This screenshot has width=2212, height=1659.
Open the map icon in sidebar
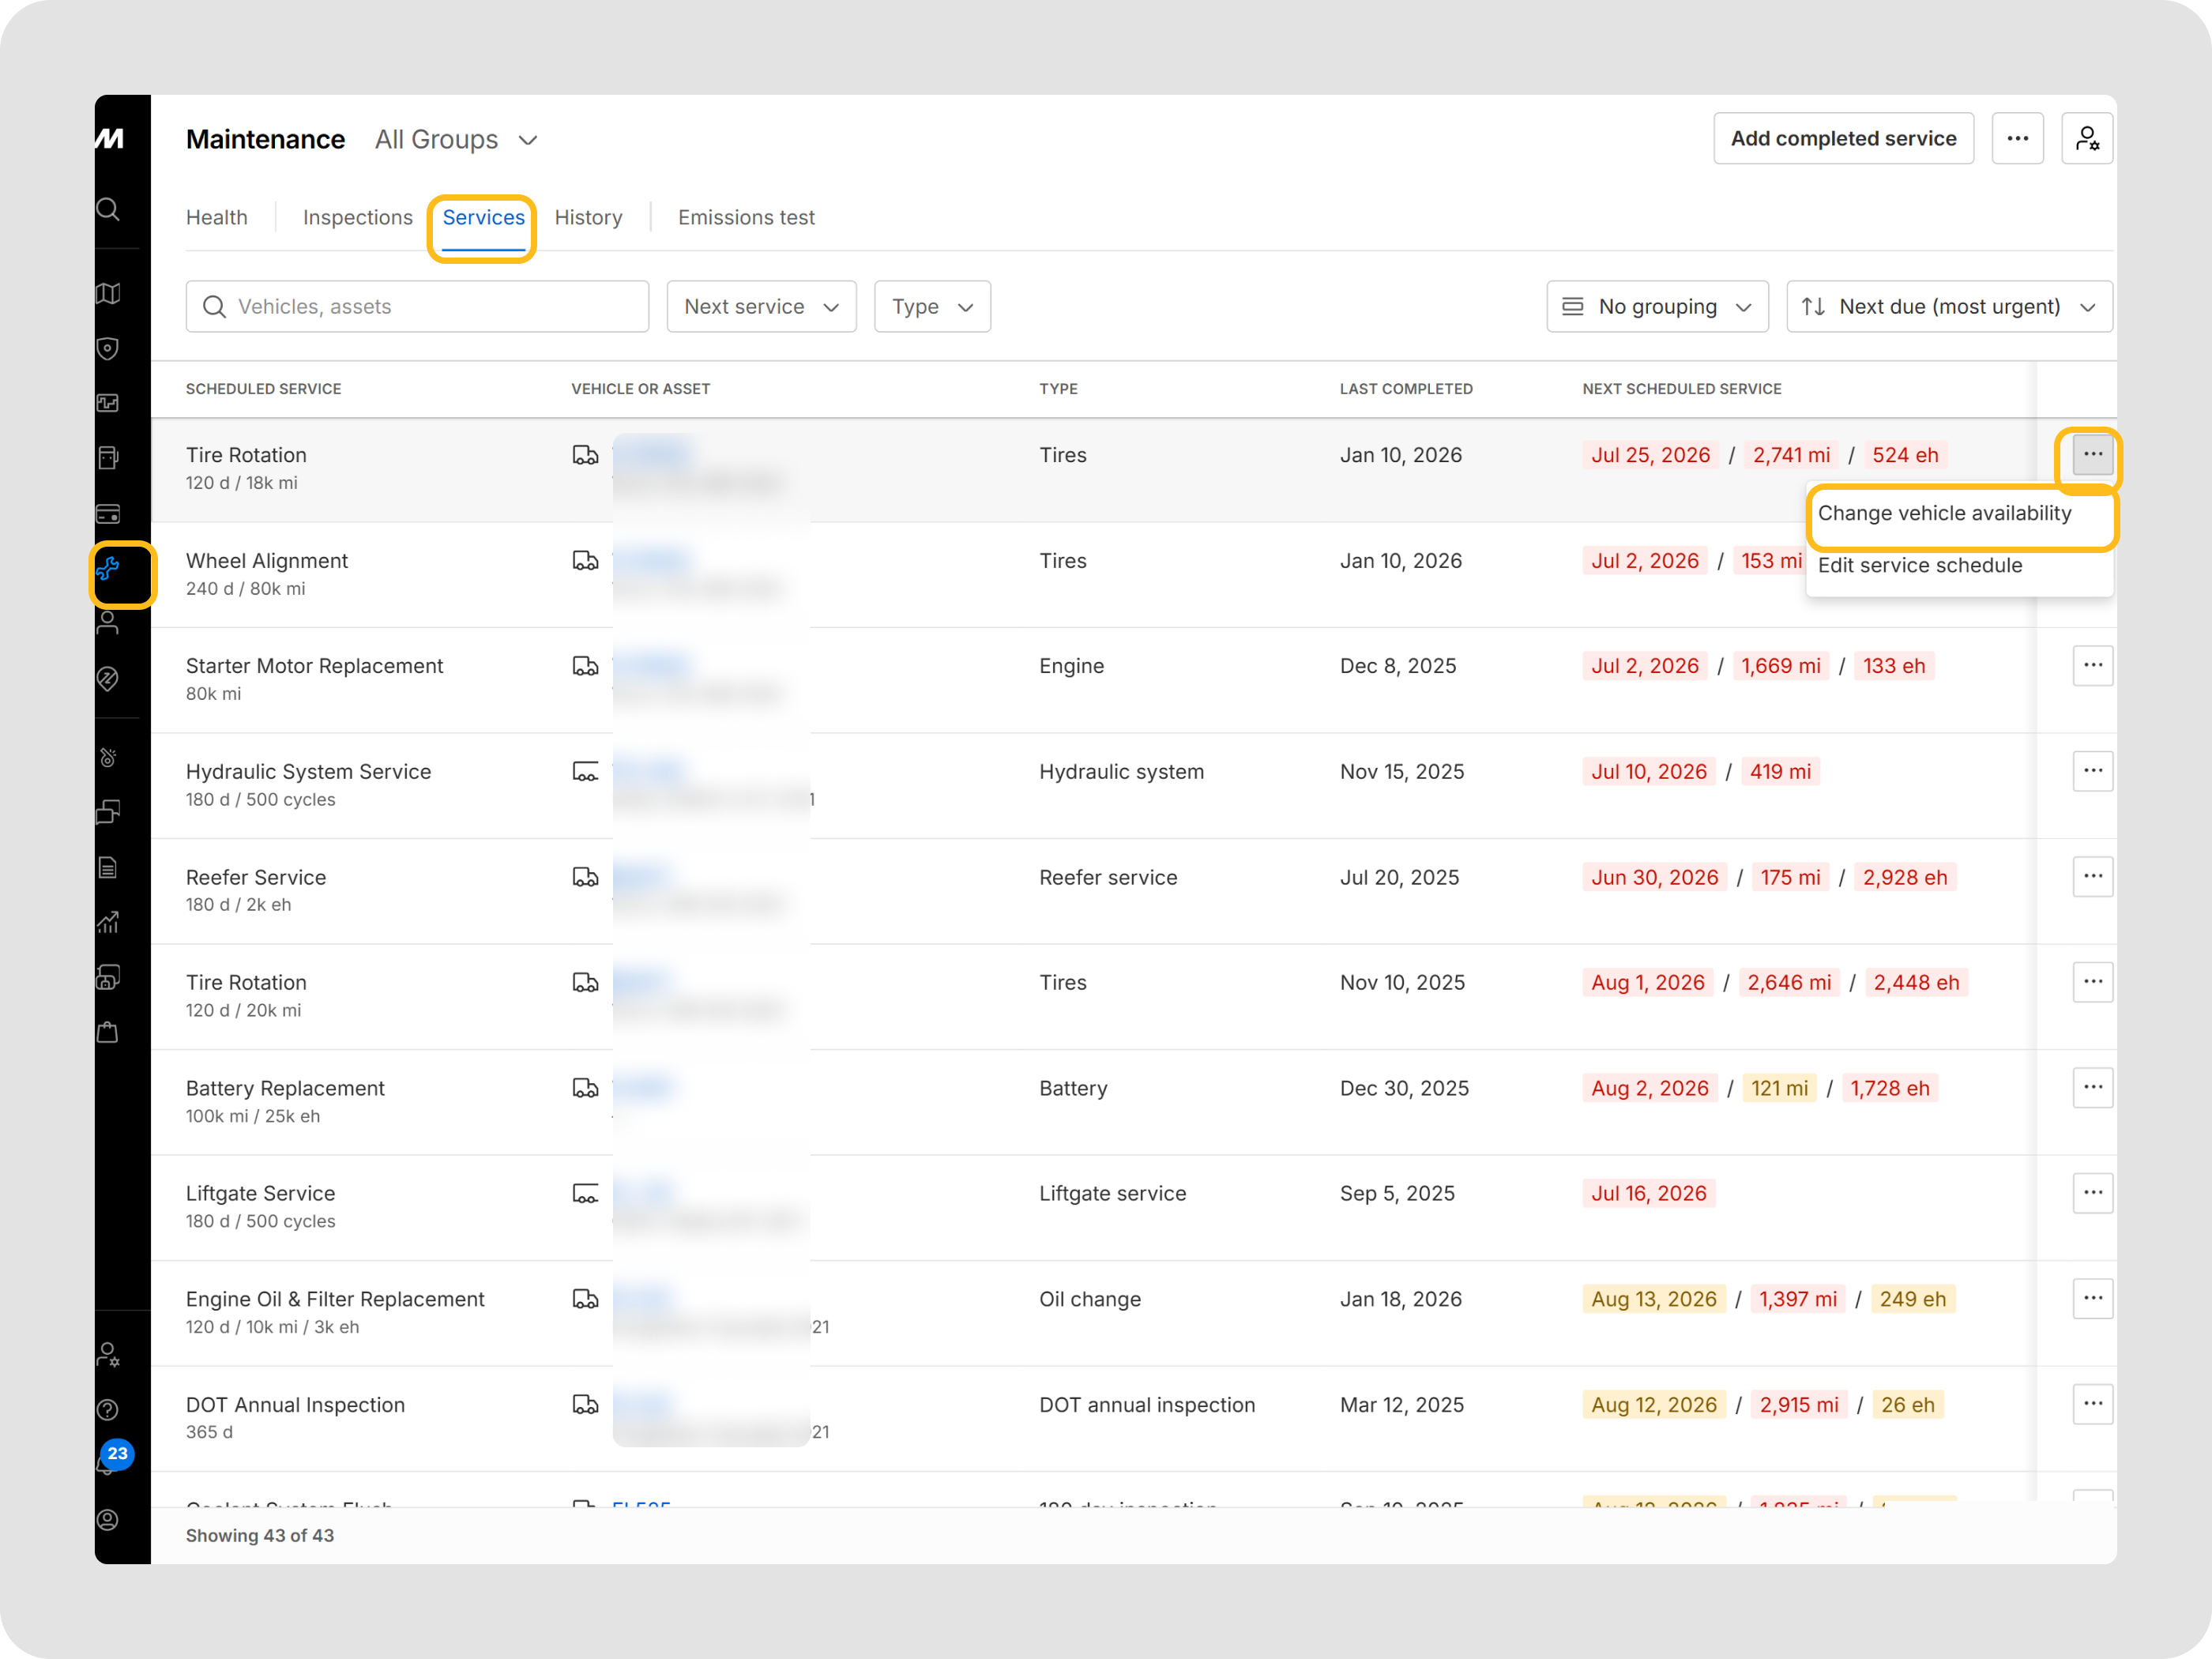[x=108, y=293]
